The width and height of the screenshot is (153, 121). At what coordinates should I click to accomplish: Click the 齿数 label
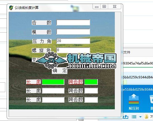pyautogui.click(x=42, y=23)
